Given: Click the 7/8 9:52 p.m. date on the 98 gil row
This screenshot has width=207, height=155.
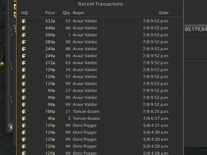Looking at the screenshot, I should click(x=156, y=105).
